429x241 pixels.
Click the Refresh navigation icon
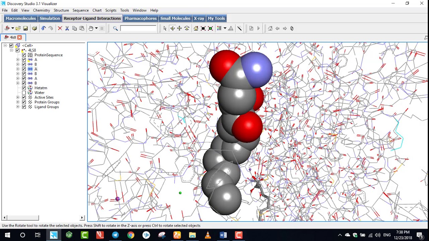tap(292, 28)
